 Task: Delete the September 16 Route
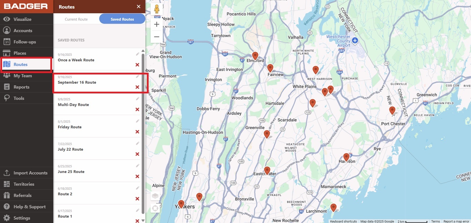[x=137, y=87]
